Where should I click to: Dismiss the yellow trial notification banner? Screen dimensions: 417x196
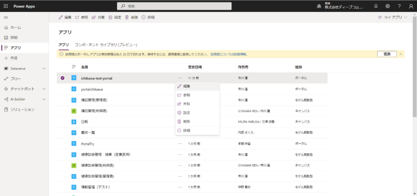401,54
